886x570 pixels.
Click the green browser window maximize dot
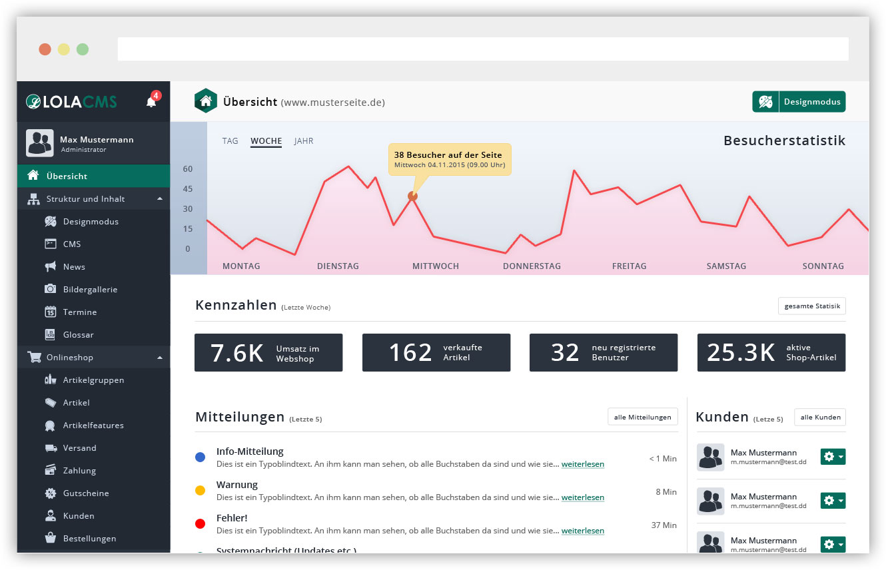[83, 49]
